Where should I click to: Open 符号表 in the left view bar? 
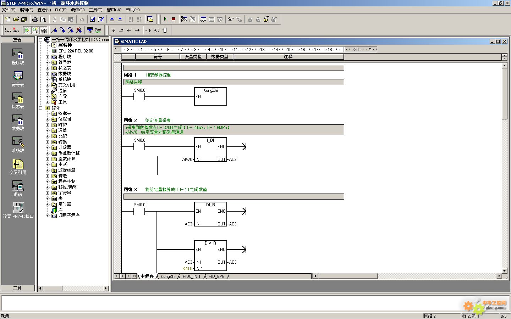click(x=18, y=79)
